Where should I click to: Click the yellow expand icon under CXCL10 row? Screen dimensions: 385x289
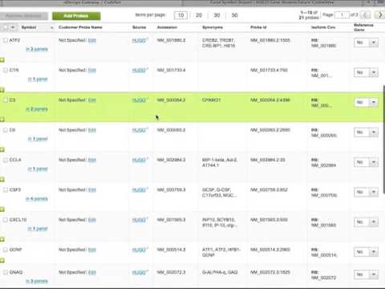2,239
